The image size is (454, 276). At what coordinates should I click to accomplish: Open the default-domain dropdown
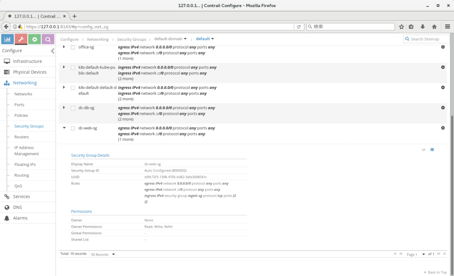click(170, 39)
